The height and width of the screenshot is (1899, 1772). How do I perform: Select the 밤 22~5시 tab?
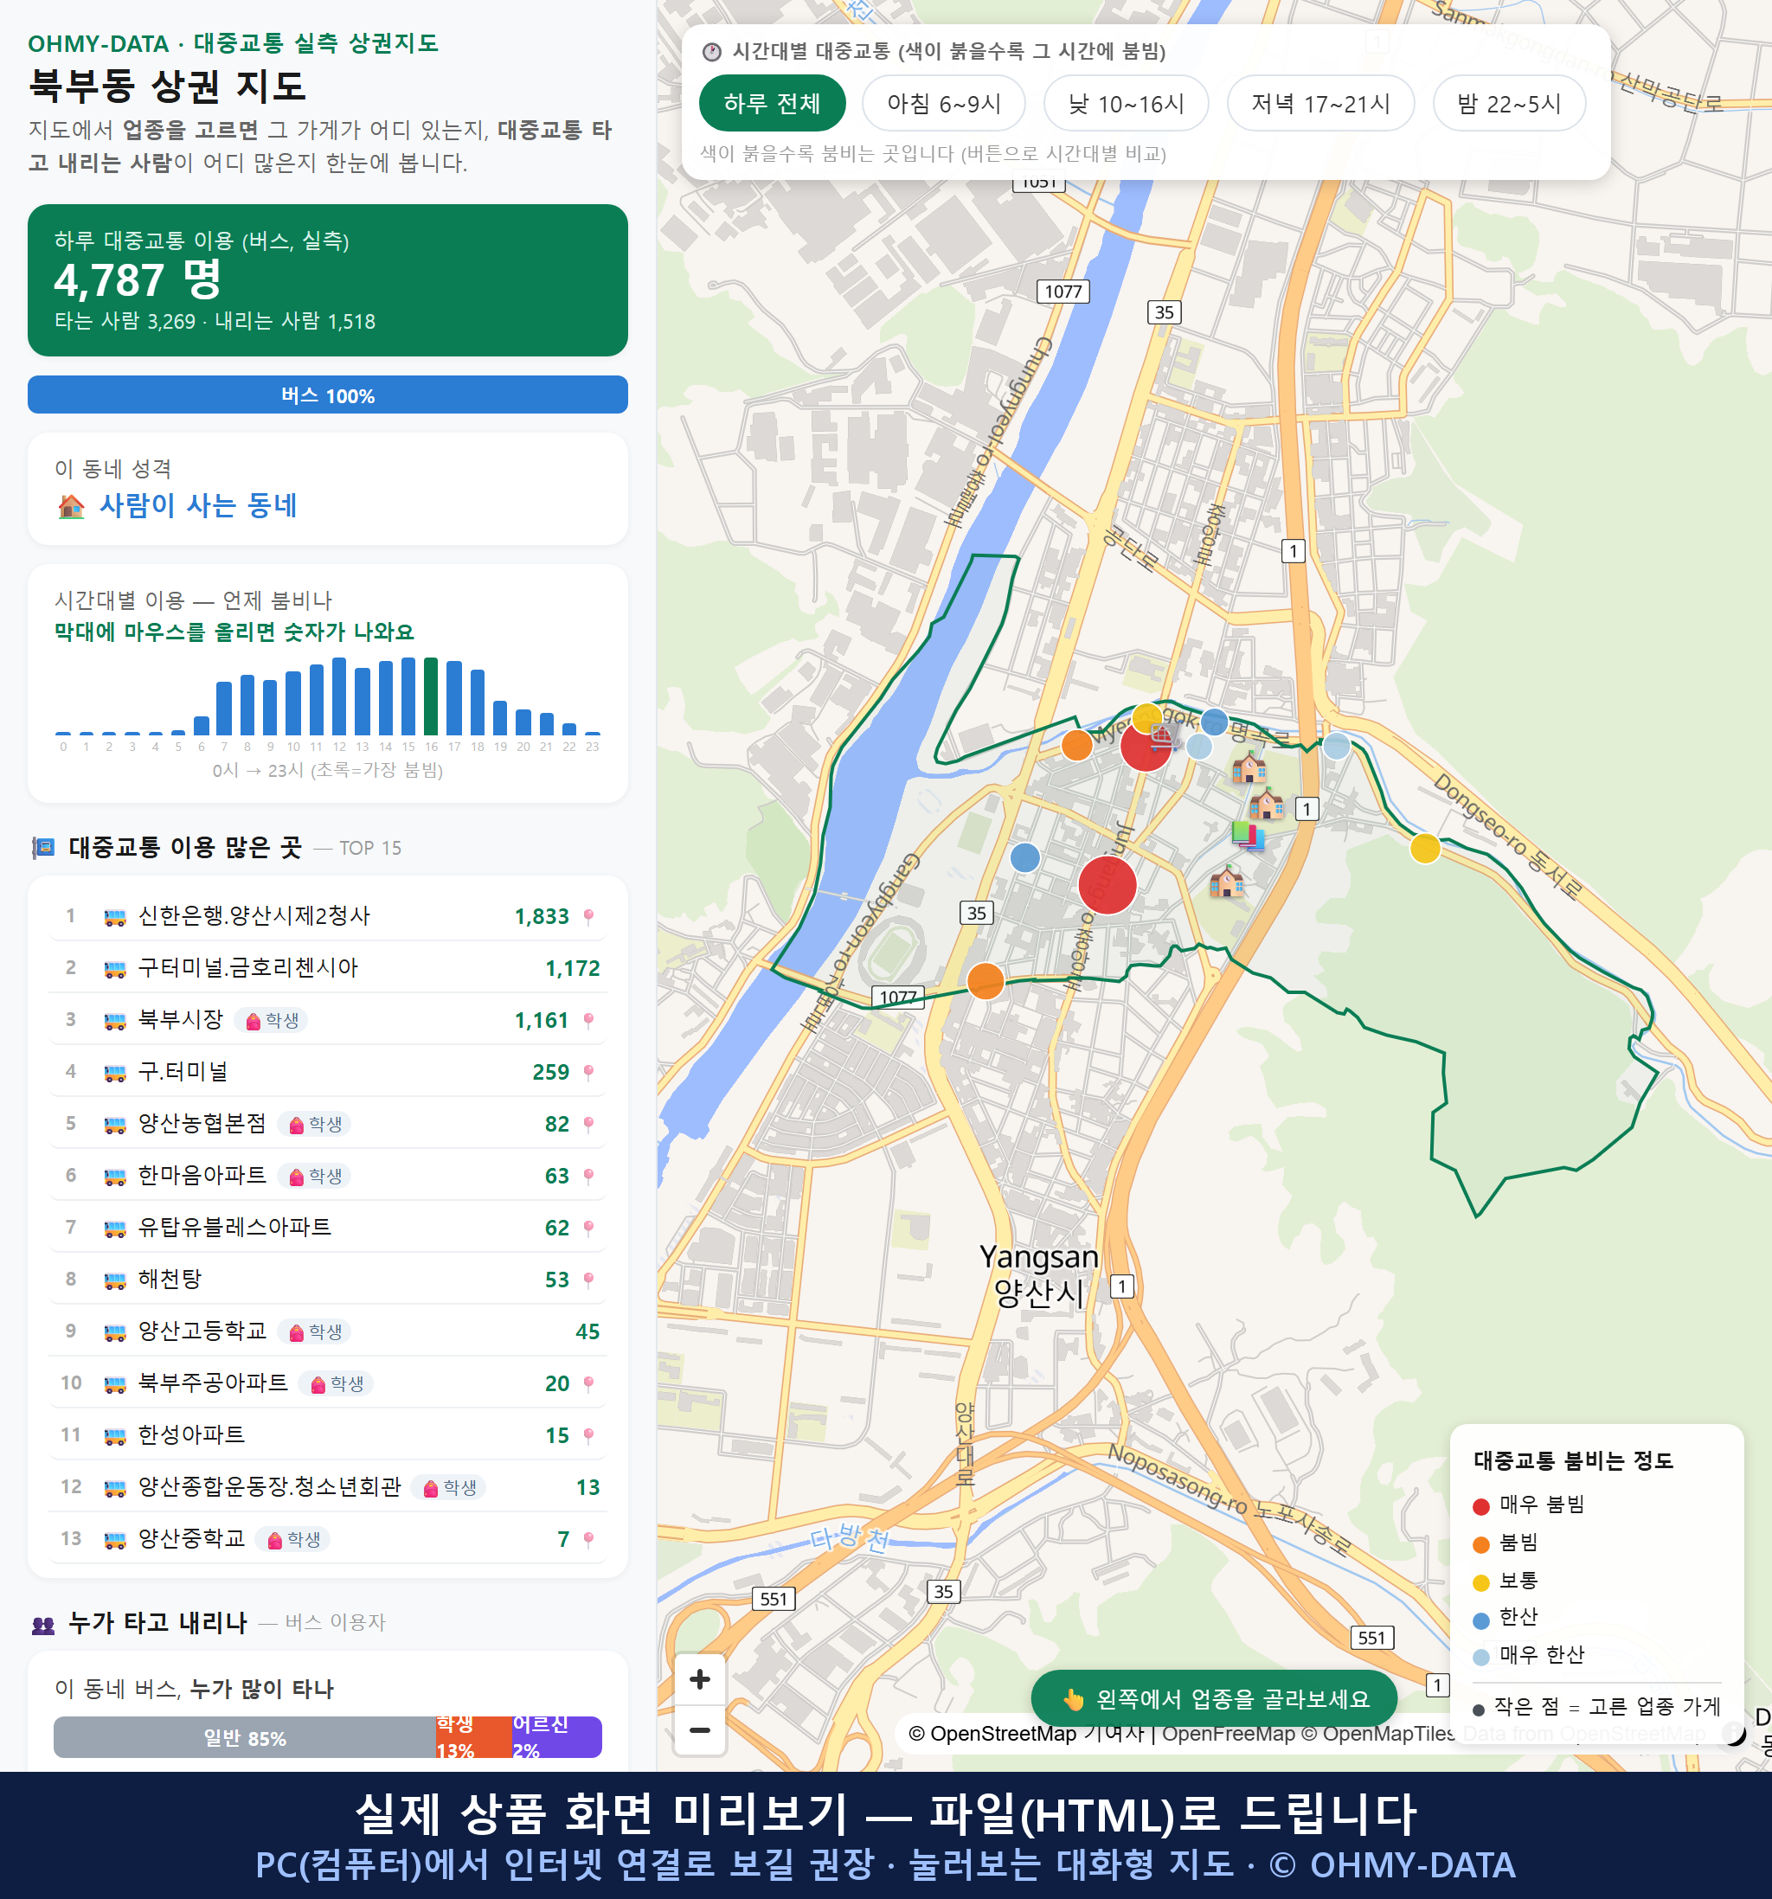coord(1508,103)
